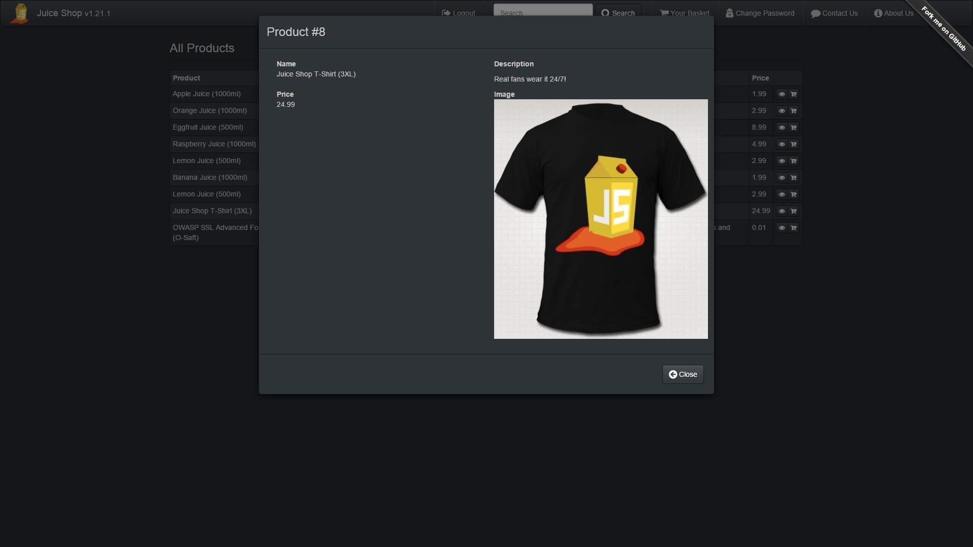Click the eye icon for Apple Juice
The image size is (973, 547).
[781, 94]
